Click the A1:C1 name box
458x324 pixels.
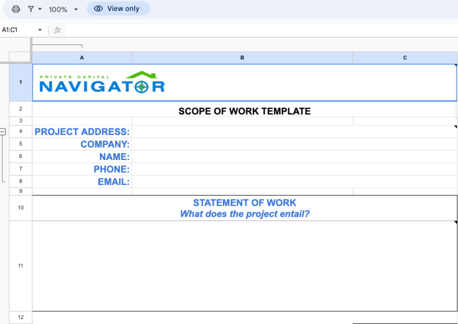[x=17, y=30]
